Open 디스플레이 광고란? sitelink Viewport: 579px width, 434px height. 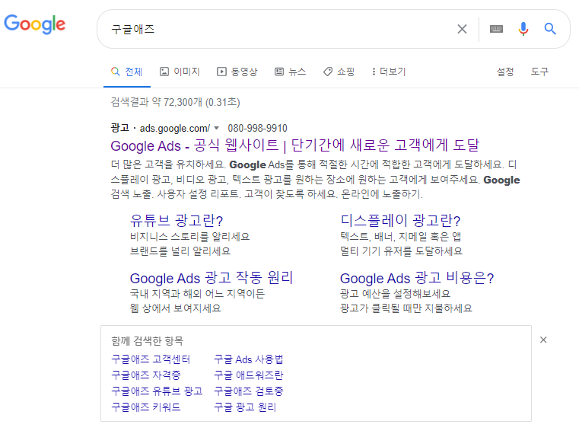[400, 221]
